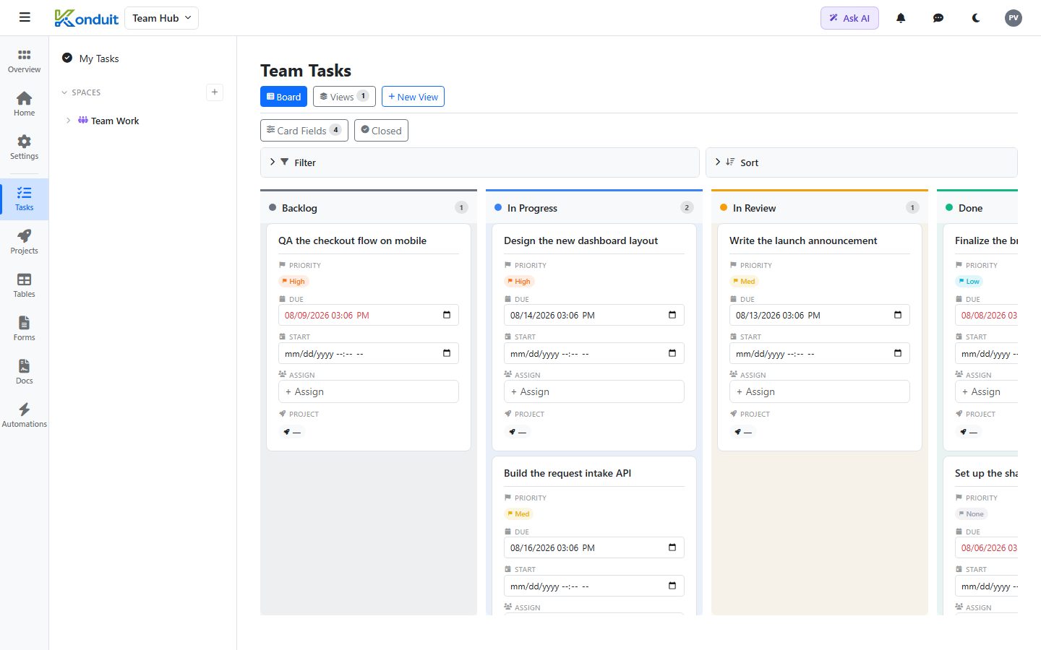Add a new space with plus icon
The height and width of the screenshot is (650, 1041).
tap(215, 92)
